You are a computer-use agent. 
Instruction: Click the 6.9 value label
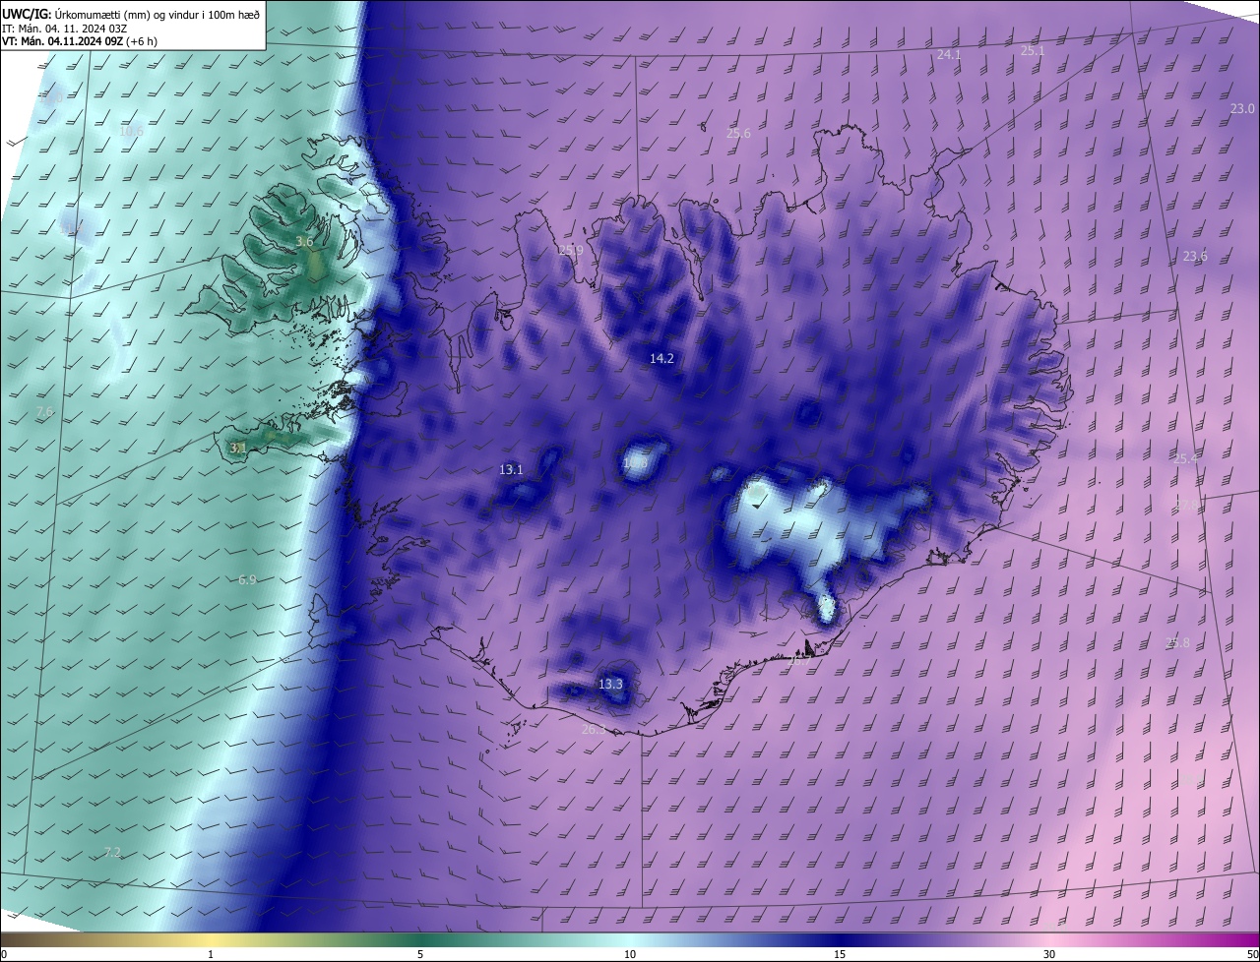247,580
